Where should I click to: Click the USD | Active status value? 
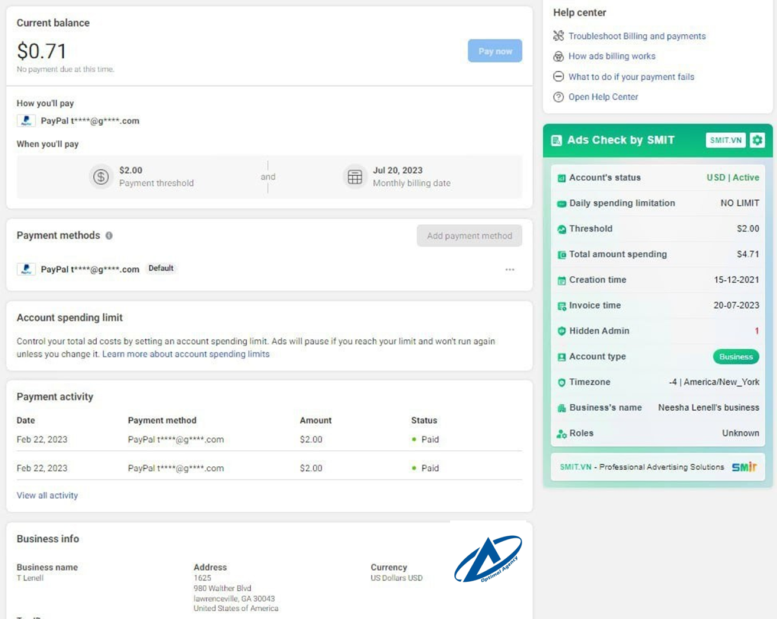point(733,177)
